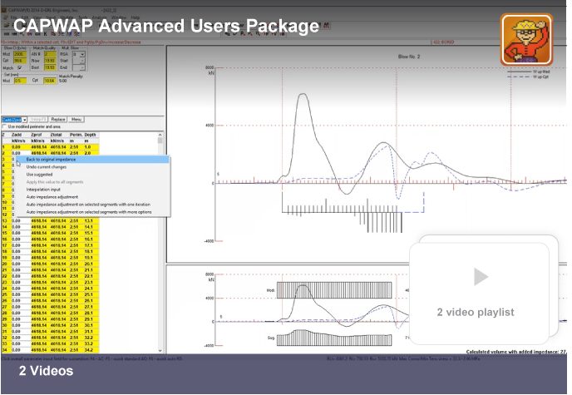Click the K toolbar icon

click(45, 34)
